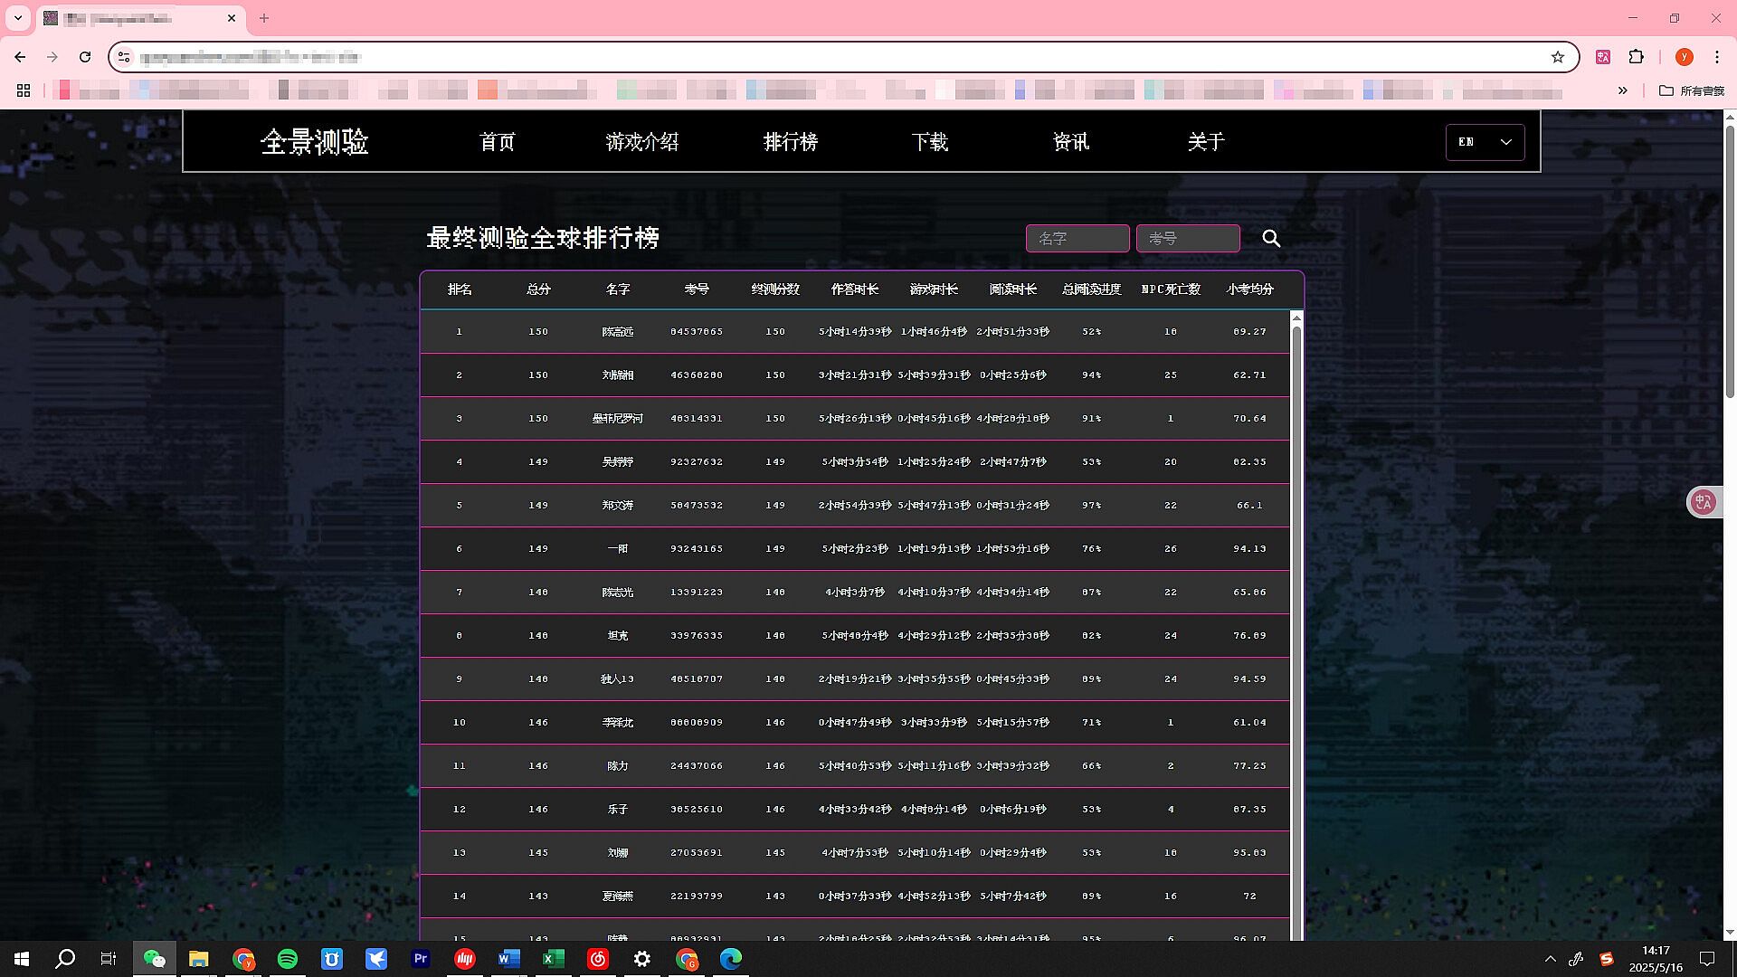Viewport: 1737px width, 977px height.
Task: Bookmark this page with star icon
Action: click(1558, 57)
